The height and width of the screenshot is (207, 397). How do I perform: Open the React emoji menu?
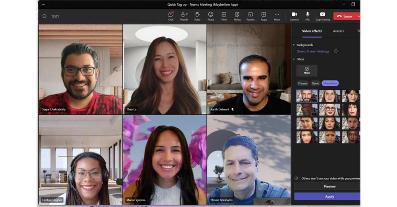point(211,16)
